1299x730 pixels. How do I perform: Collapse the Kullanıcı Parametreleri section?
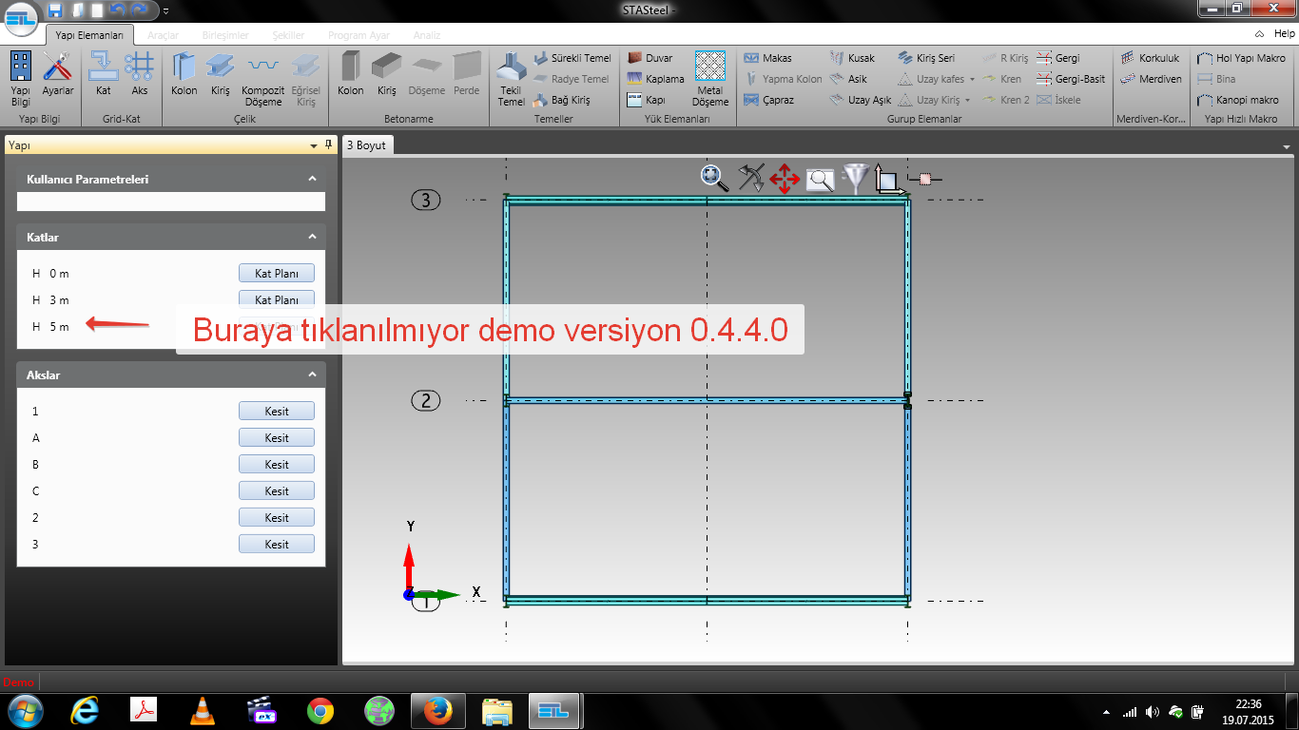(312, 179)
